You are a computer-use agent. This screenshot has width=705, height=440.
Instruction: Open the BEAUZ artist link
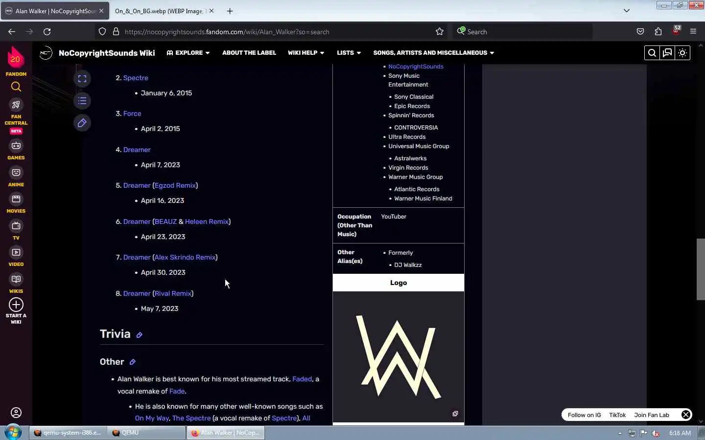pos(165,221)
